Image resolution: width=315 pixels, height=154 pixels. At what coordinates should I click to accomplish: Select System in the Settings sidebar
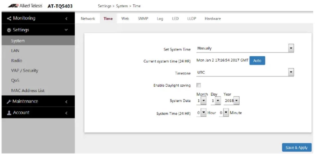click(x=38, y=41)
